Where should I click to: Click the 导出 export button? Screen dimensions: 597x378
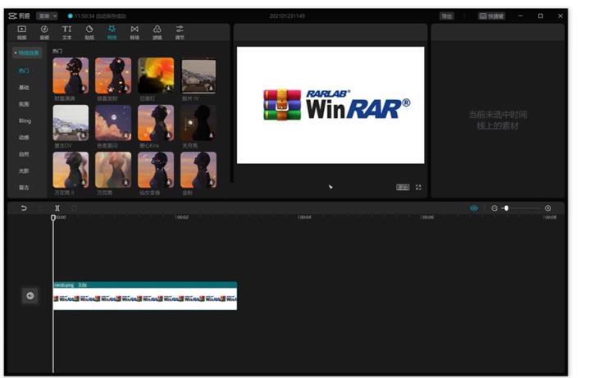[447, 16]
